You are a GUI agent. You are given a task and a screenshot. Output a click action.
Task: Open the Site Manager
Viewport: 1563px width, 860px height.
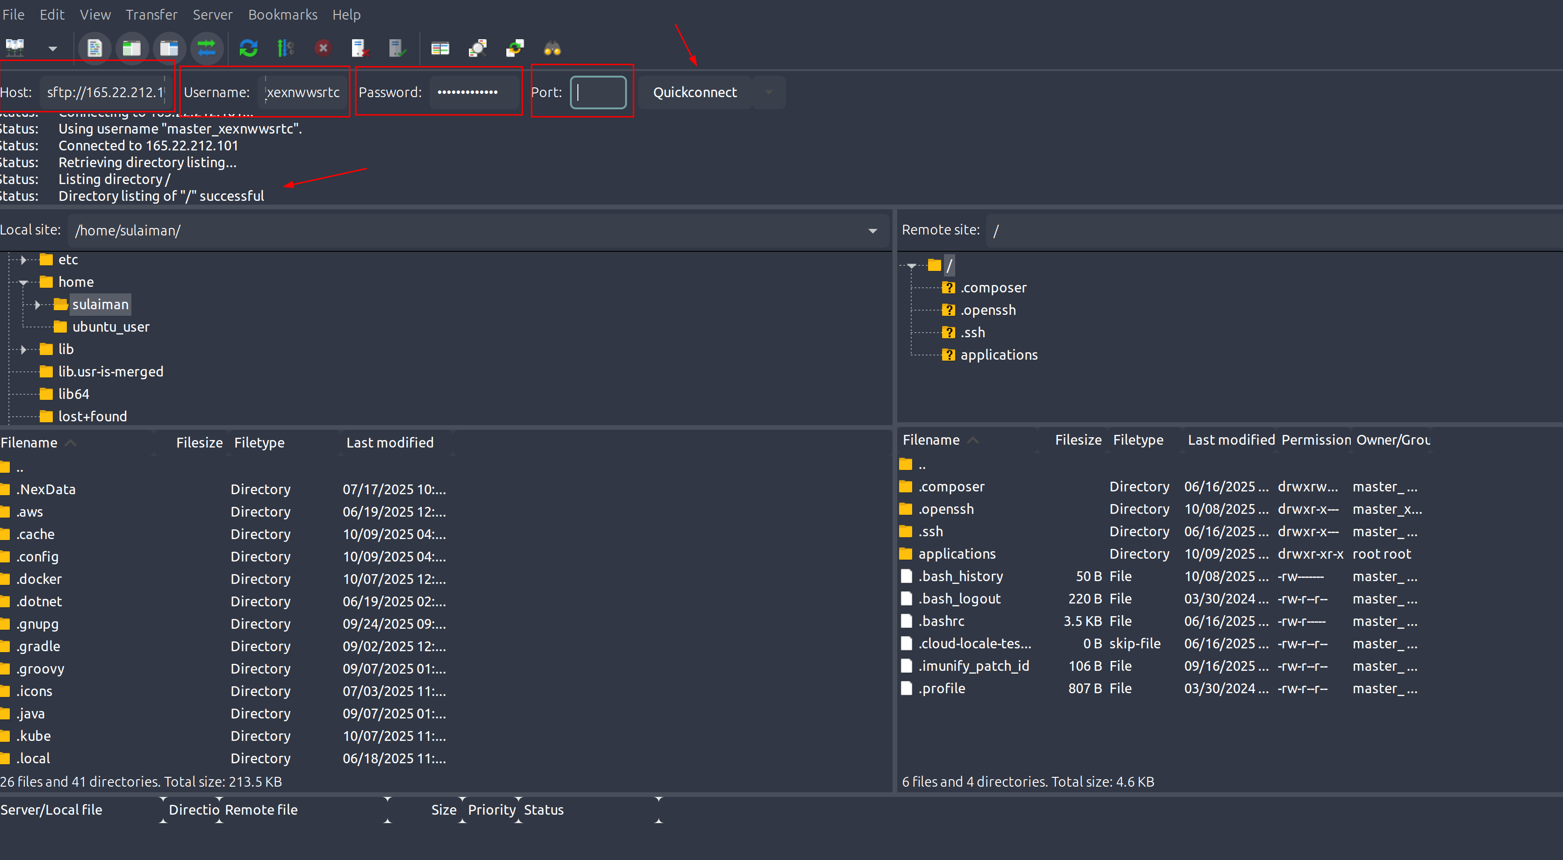pyautogui.click(x=14, y=48)
